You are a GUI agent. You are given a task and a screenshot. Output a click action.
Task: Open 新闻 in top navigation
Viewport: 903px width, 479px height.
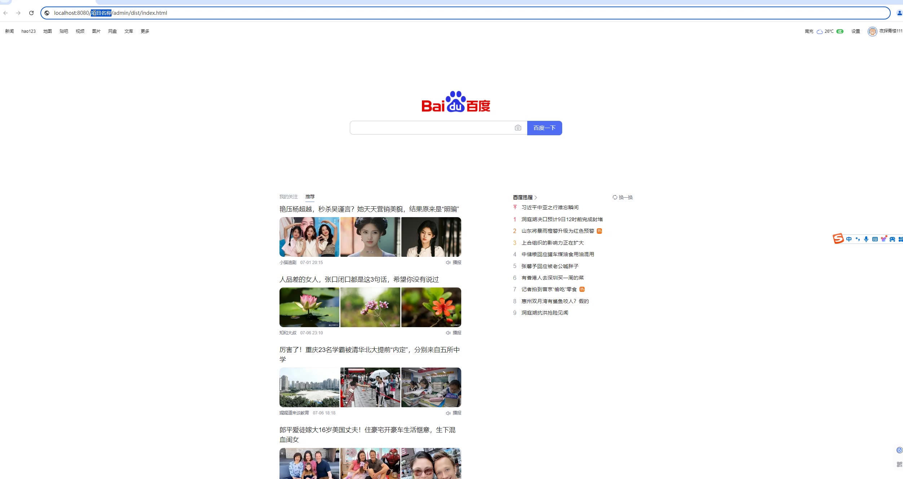click(x=9, y=31)
